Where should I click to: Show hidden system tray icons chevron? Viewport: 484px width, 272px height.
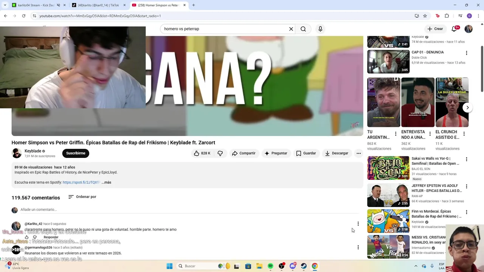coord(416,266)
